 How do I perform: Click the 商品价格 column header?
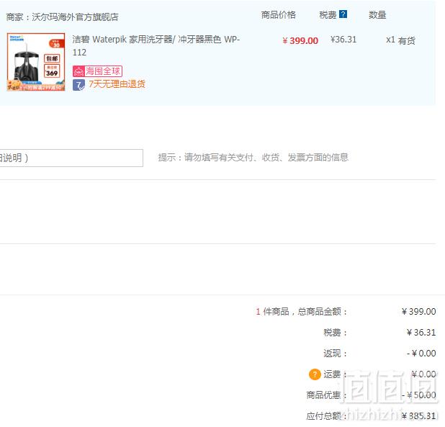pyautogui.click(x=279, y=14)
